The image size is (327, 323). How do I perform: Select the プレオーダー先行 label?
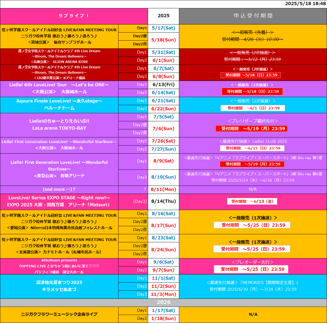click(x=253, y=262)
